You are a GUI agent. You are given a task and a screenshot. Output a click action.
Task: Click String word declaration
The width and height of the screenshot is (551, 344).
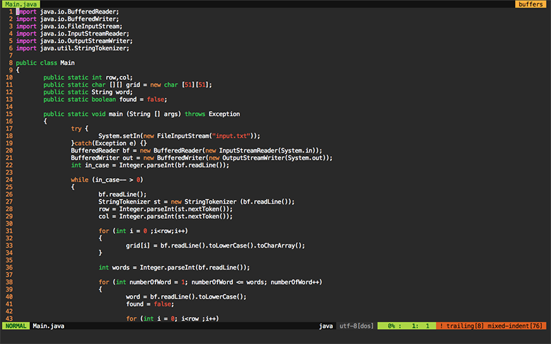(112, 92)
